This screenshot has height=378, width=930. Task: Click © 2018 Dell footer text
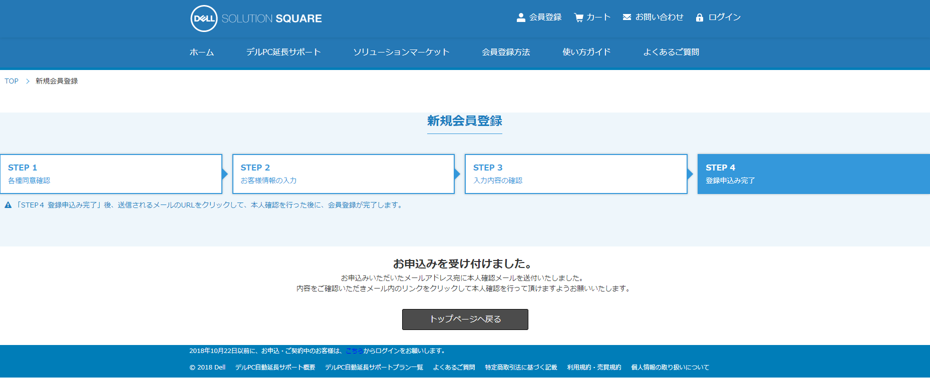[x=207, y=367]
